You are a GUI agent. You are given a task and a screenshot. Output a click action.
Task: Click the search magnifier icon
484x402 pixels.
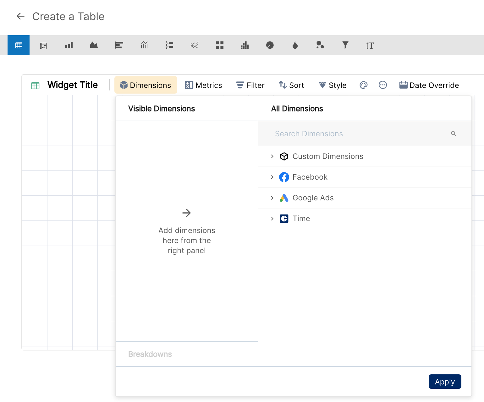click(x=454, y=134)
